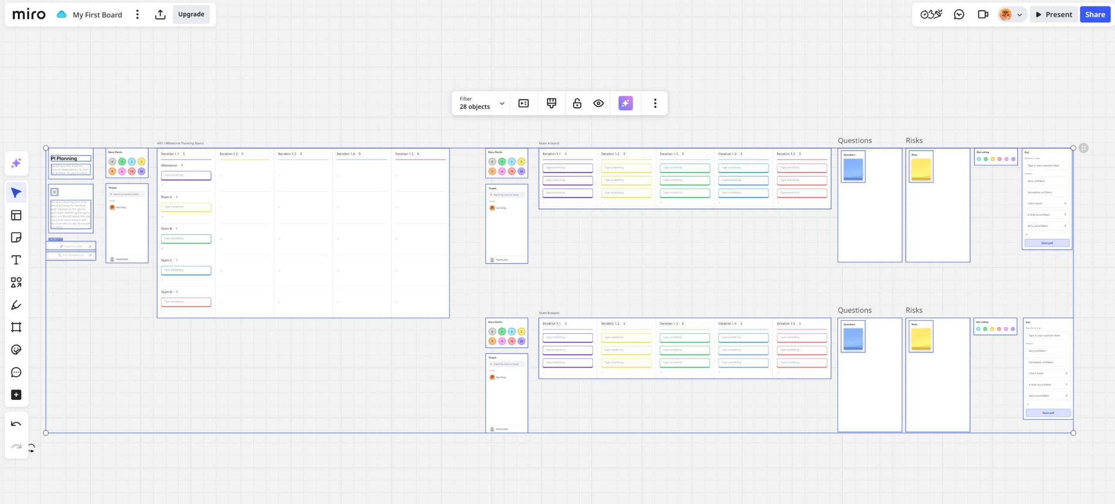Toggle the video call camera icon
Viewport: 1115px width, 504px height.
(983, 14)
